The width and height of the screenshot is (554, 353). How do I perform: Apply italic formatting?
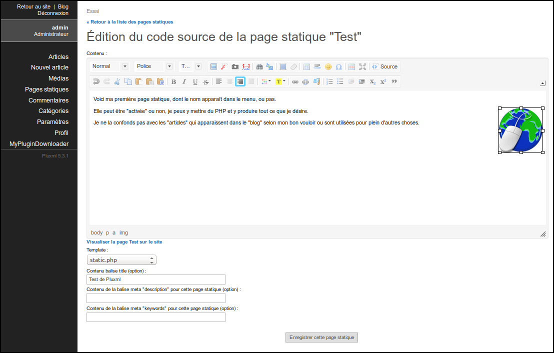point(184,81)
